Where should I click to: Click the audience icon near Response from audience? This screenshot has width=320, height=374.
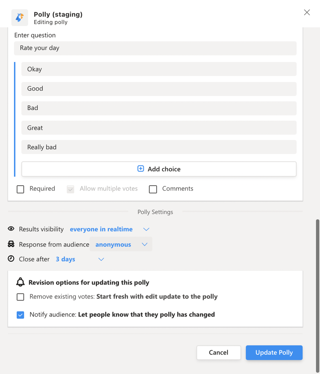11,244
